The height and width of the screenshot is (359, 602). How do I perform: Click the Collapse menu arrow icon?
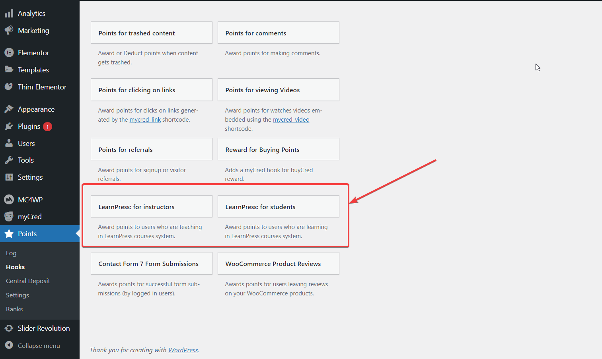pos(9,345)
